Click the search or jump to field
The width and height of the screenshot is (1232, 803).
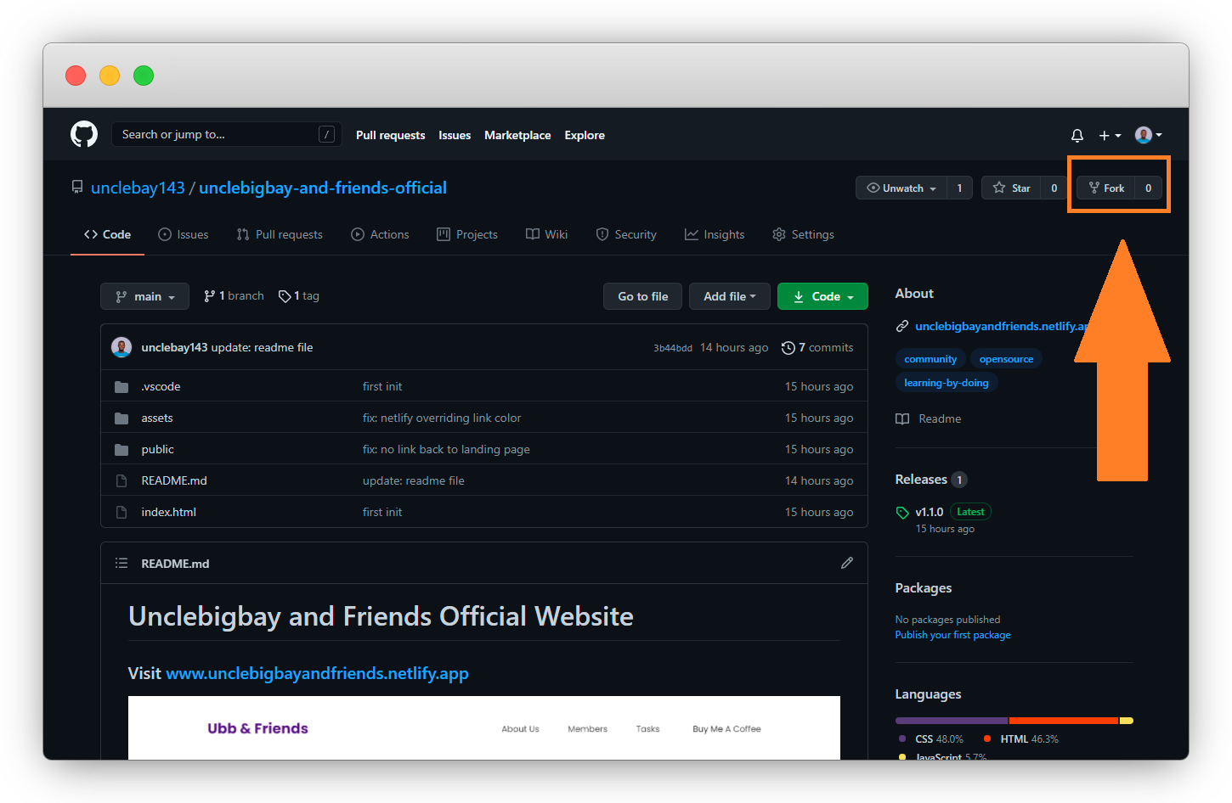click(x=227, y=134)
